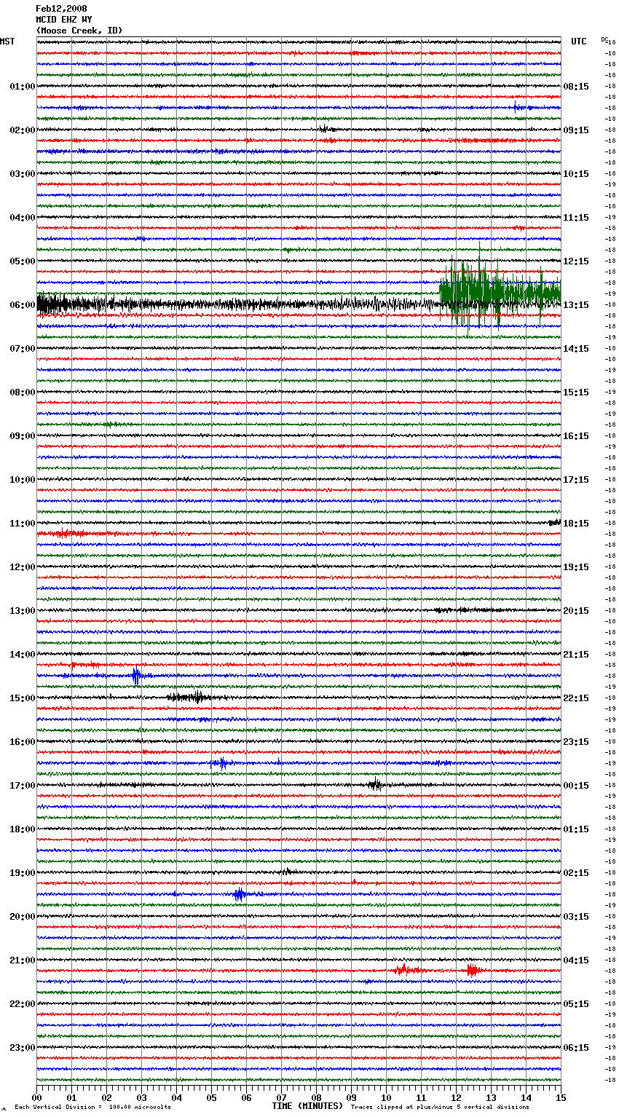619x1117 pixels.
Task: Select the 15 minute tick label
Action: (x=561, y=1097)
